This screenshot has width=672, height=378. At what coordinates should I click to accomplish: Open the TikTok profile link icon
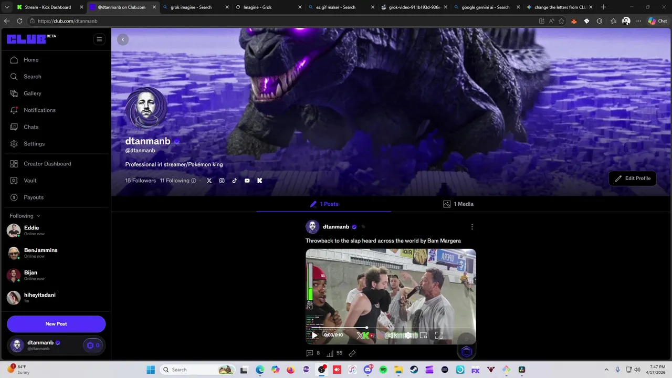pyautogui.click(x=234, y=181)
